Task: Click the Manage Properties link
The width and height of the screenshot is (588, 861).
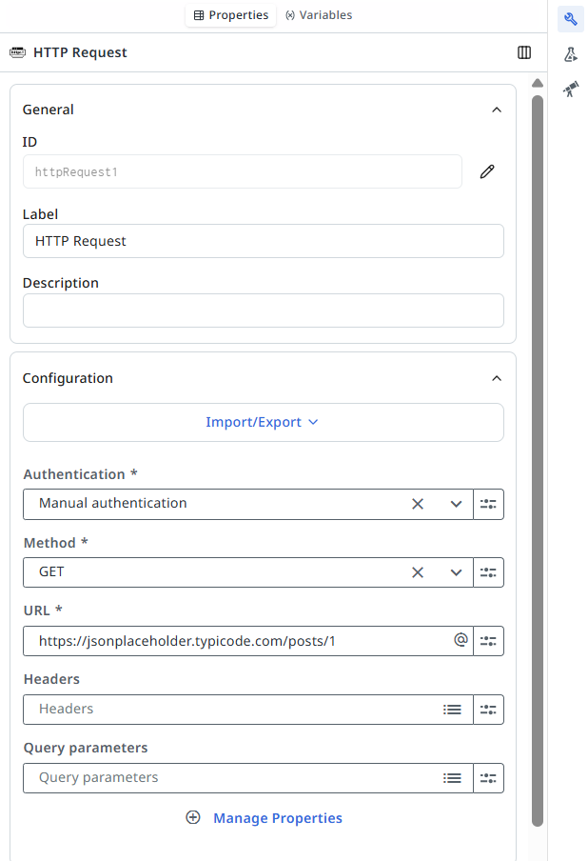Action: [278, 818]
